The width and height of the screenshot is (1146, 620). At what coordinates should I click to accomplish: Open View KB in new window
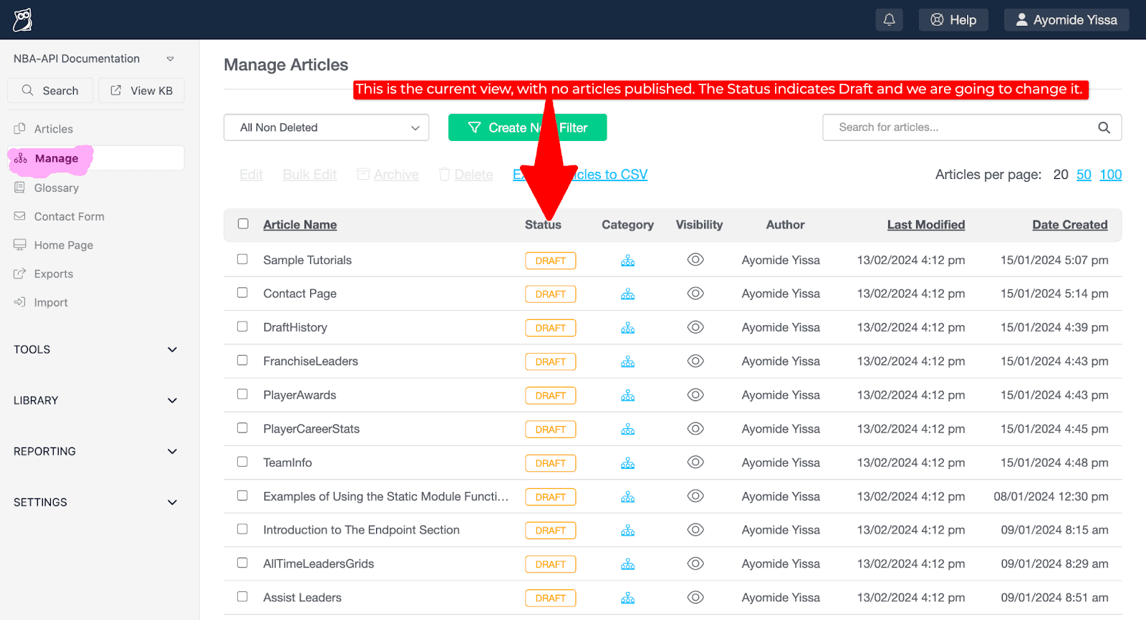(x=141, y=91)
